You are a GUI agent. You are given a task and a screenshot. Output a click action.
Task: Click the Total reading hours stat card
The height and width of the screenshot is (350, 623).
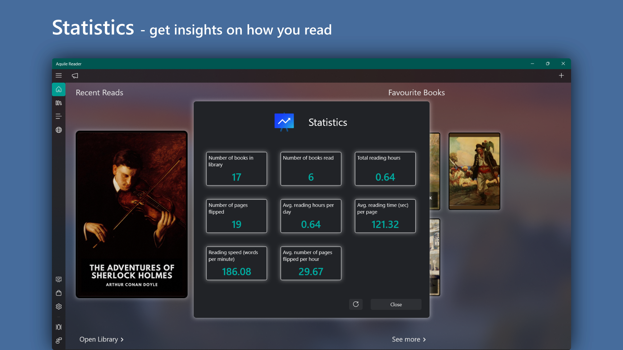click(x=385, y=169)
